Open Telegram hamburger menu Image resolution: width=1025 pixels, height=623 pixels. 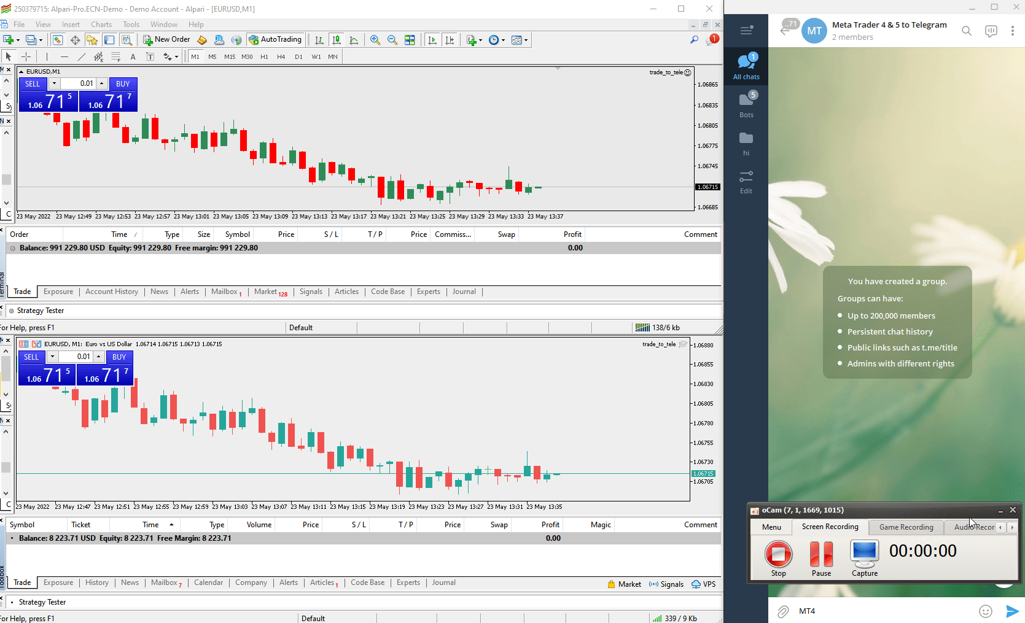pyautogui.click(x=746, y=30)
